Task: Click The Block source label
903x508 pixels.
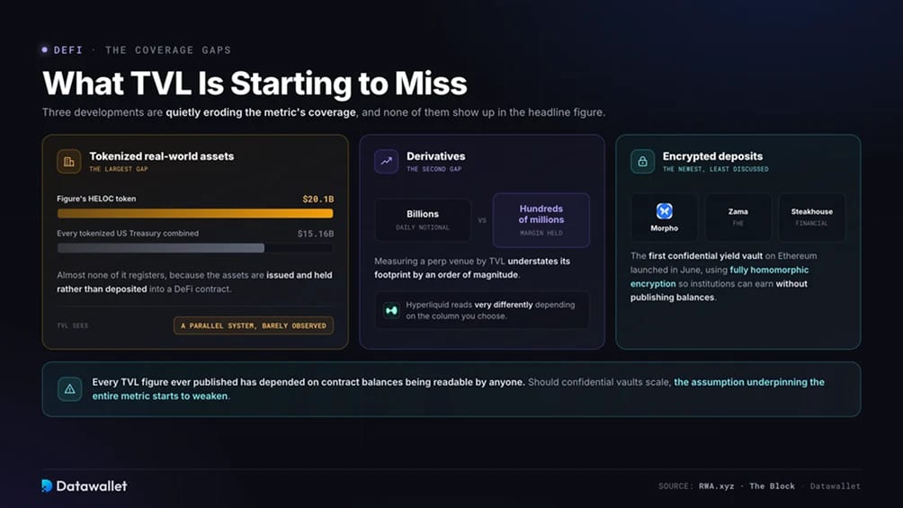Action: [772, 486]
